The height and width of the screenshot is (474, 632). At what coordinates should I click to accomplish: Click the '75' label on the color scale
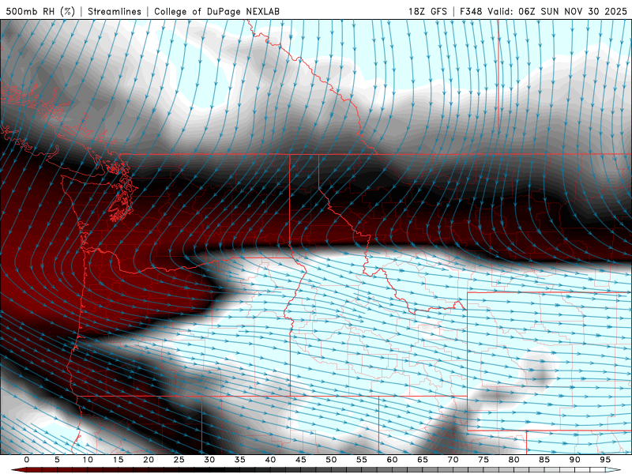[483, 460]
